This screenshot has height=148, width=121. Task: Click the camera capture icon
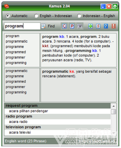[x=80, y=26]
